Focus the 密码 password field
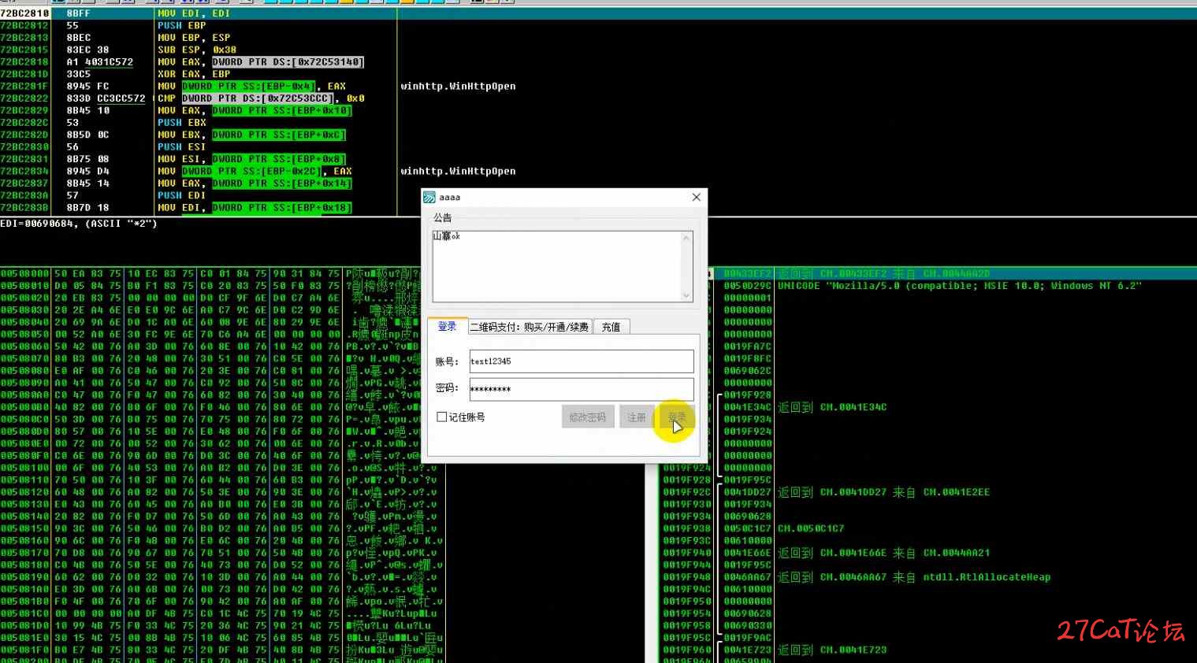 tap(582, 389)
